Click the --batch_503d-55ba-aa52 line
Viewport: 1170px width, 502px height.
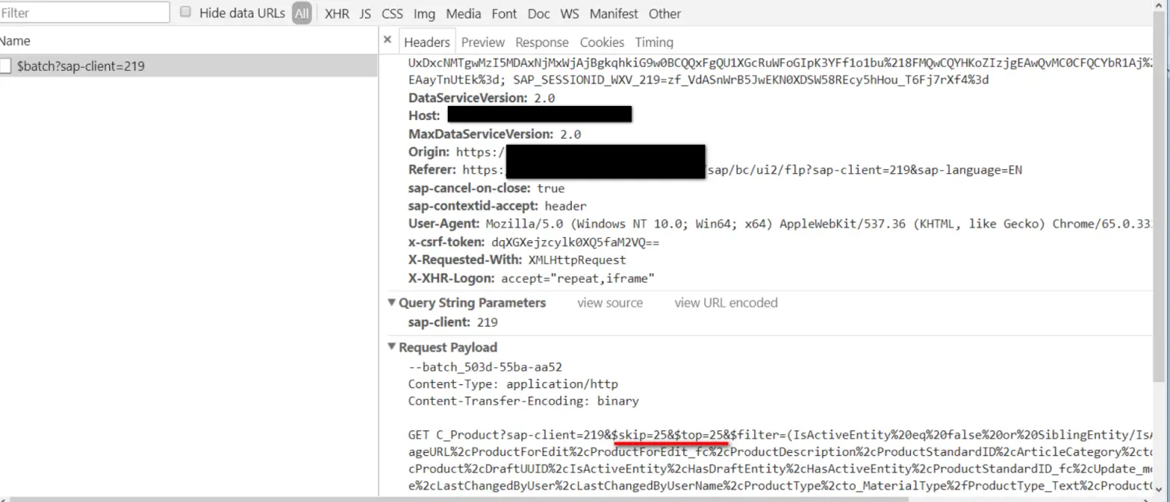(x=485, y=366)
